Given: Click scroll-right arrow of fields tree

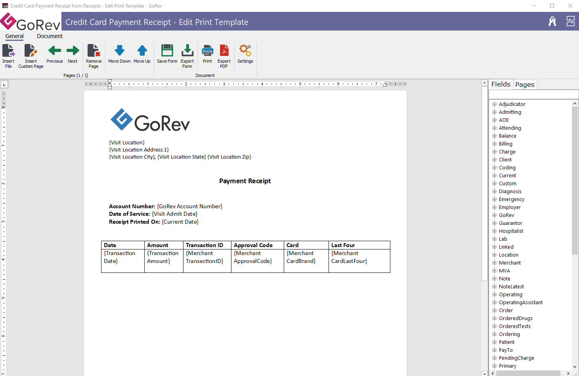Looking at the screenshot, I should coord(568,373).
